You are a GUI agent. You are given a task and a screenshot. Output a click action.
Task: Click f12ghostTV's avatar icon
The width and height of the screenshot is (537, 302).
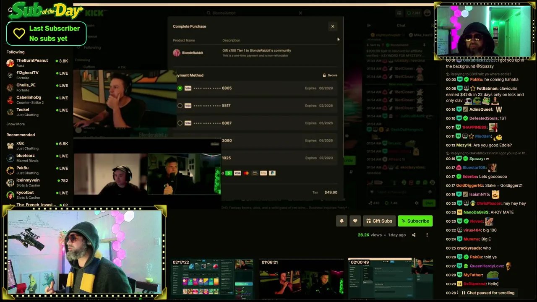(10, 75)
